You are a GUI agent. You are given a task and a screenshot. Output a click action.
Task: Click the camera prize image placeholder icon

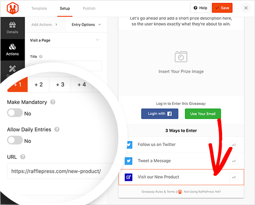[x=181, y=57]
